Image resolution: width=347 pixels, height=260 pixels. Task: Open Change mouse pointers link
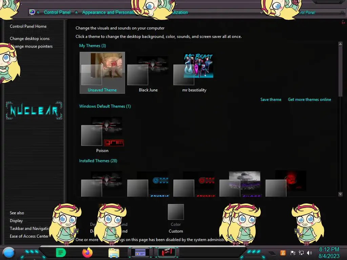point(32,46)
